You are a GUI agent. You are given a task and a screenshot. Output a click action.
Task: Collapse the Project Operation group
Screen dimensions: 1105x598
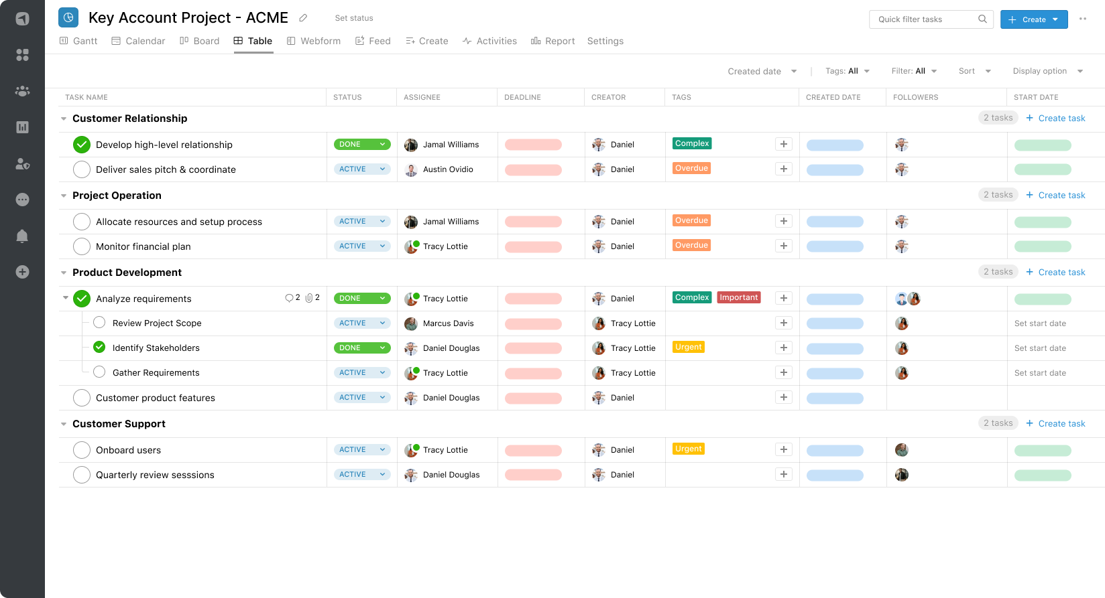click(64, 196)
